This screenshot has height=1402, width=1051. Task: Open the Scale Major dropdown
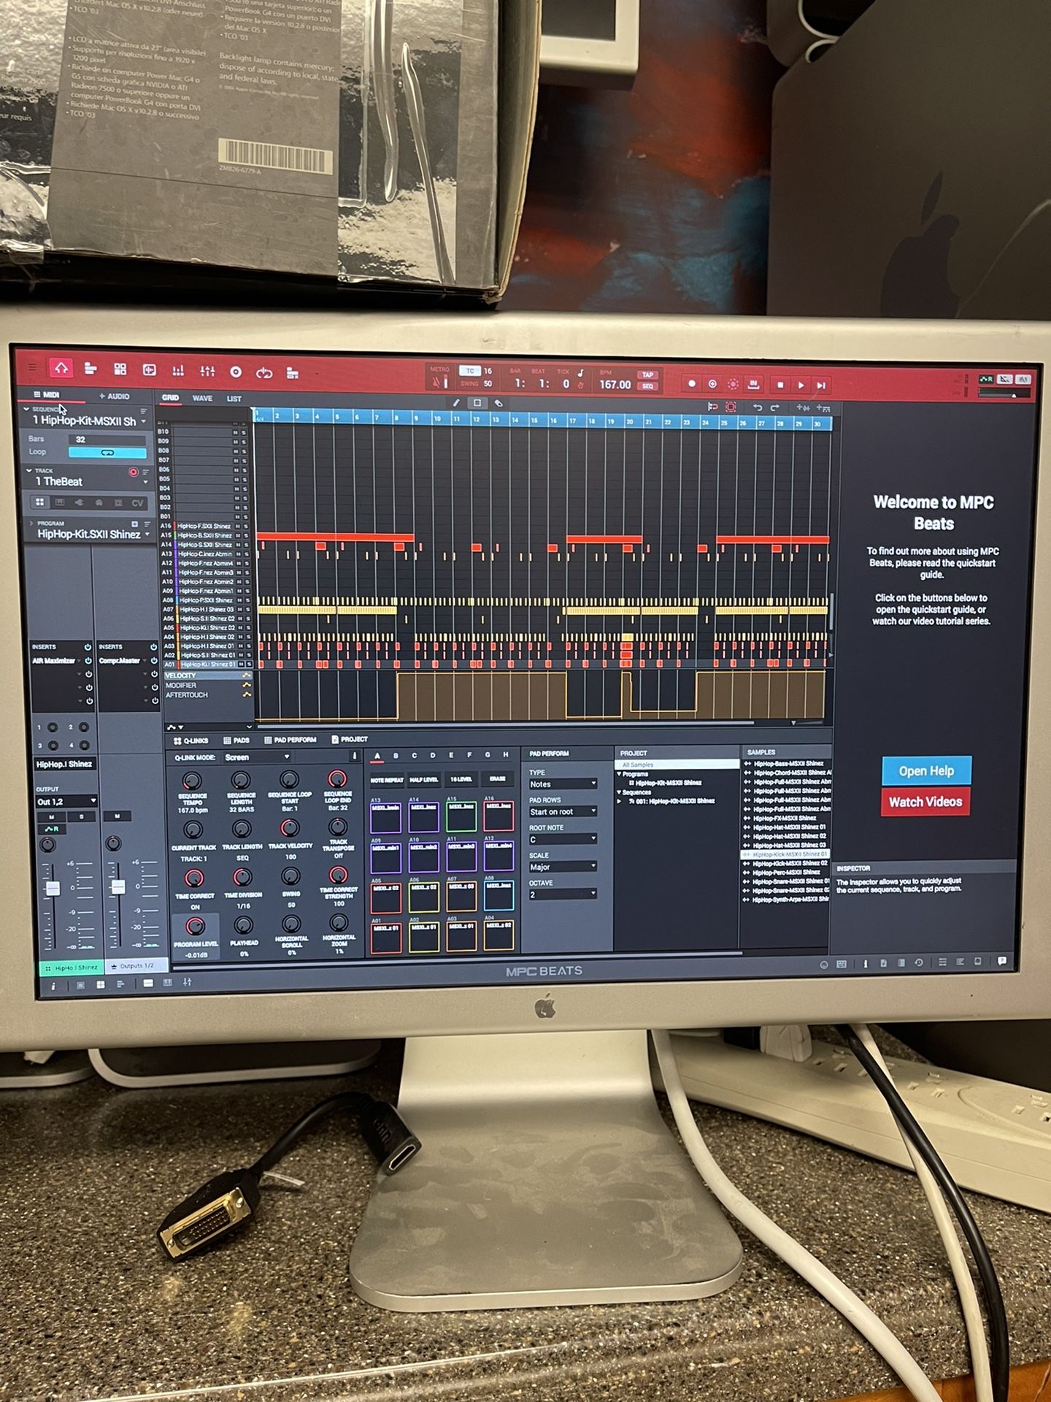pos(563,867)
